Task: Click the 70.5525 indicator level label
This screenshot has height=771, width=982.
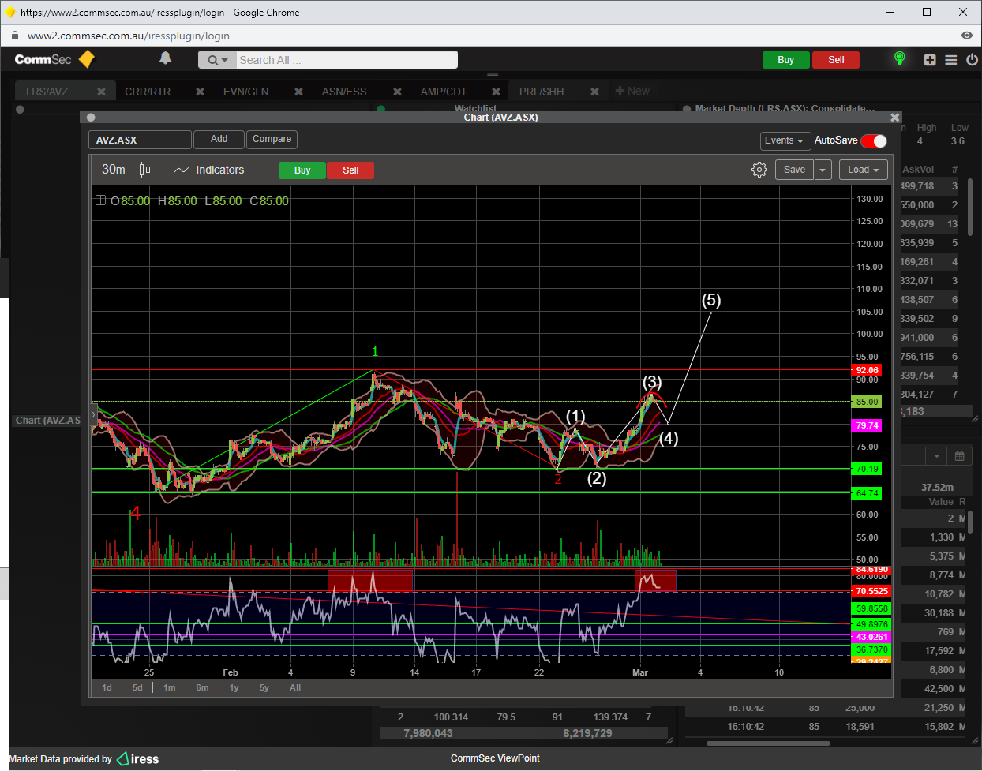Action: click(x=871, y=591)
